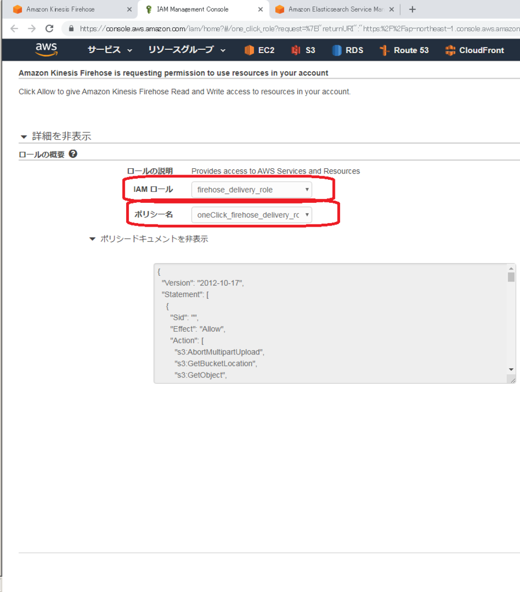Click the "s3:AbortMultipartUpload" line
The image size is (520, 592).
[x=219, y=352]
